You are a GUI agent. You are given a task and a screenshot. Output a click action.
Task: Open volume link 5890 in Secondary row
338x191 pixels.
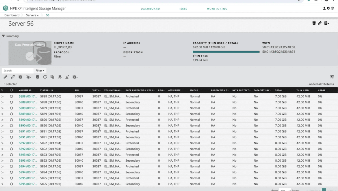[28, 126]
